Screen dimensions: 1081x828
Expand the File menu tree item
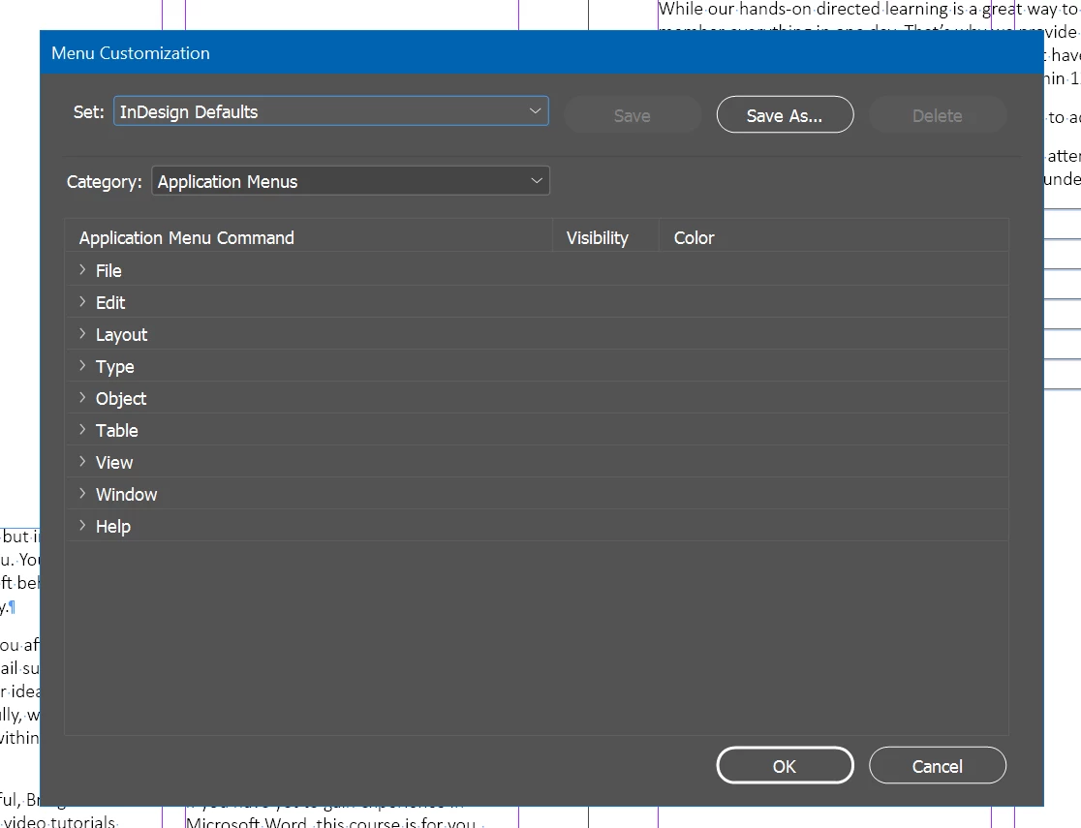coord(82,269)
